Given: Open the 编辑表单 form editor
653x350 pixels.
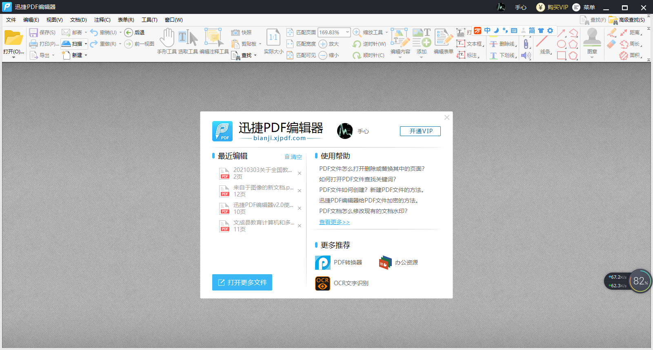Looking at the screenshot, I should pos(443,41).
